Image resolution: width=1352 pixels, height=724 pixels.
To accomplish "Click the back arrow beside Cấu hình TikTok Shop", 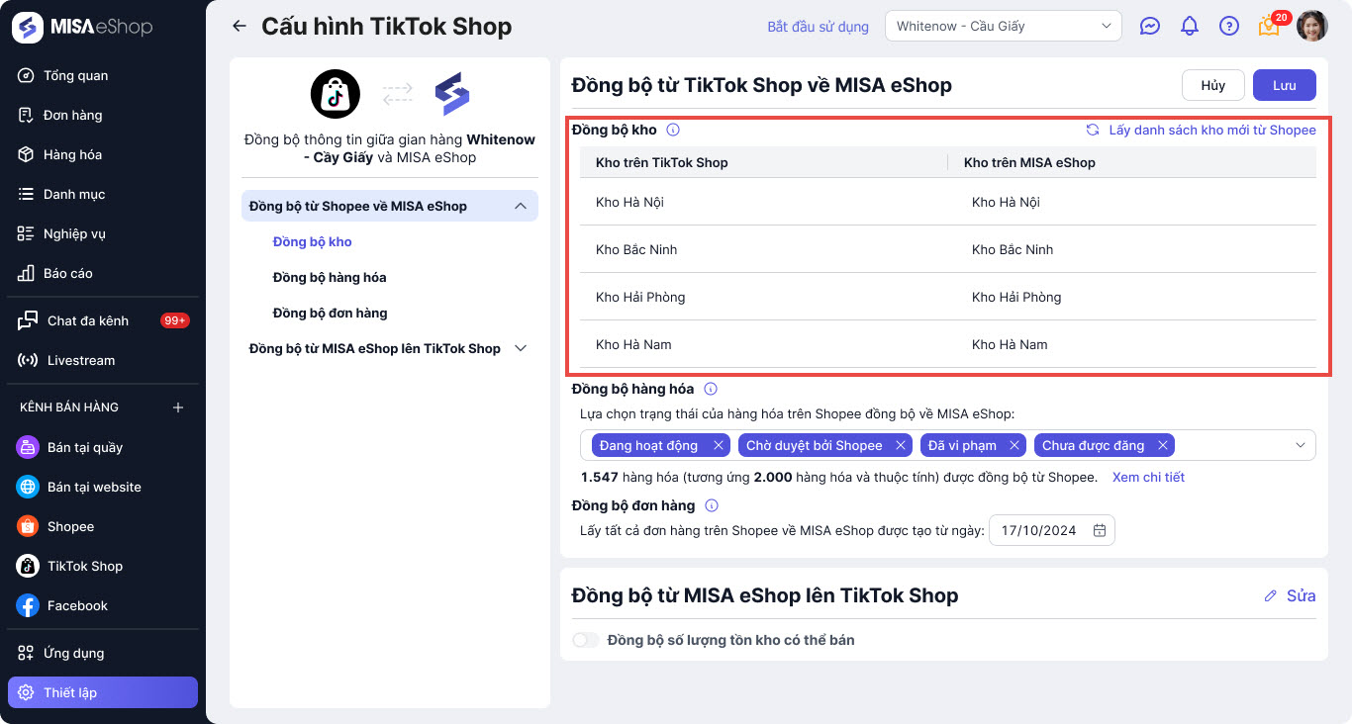I will [x=239, y=27].
